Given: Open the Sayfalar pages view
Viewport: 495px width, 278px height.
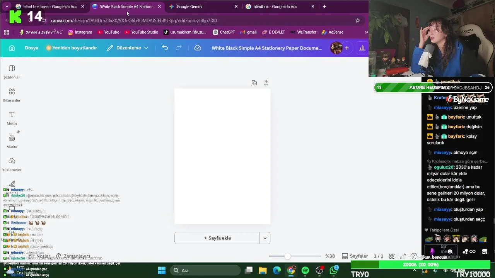Looking at the screenshot, I should pos(355,256).
